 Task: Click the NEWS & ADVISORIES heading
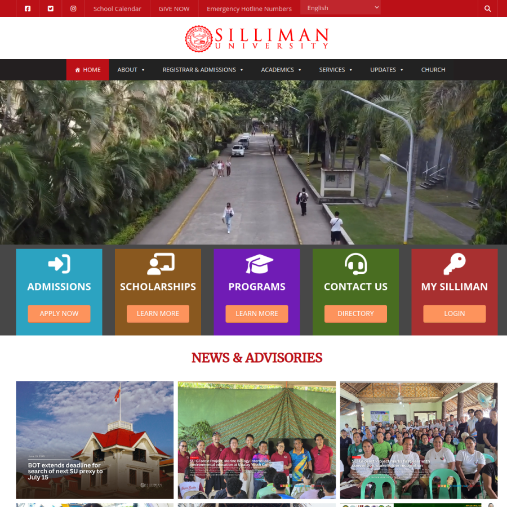click(x=257, y=358)
